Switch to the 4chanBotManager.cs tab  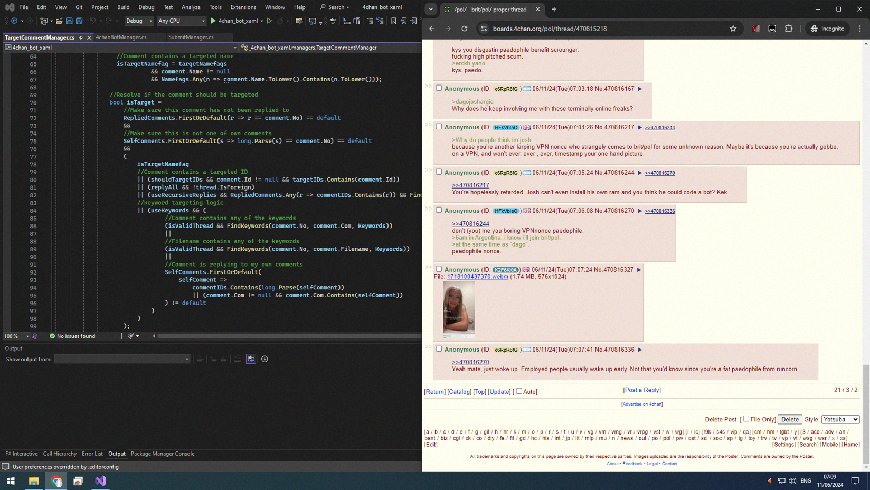(121, 37)
